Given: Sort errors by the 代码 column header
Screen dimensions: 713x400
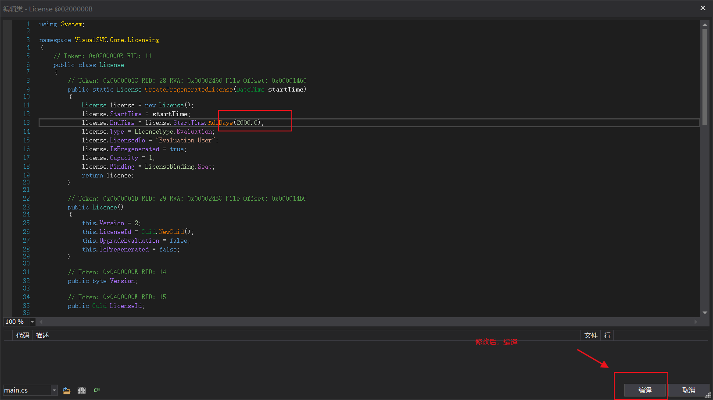Looking at the screenshot, I should tap(23, 336).
